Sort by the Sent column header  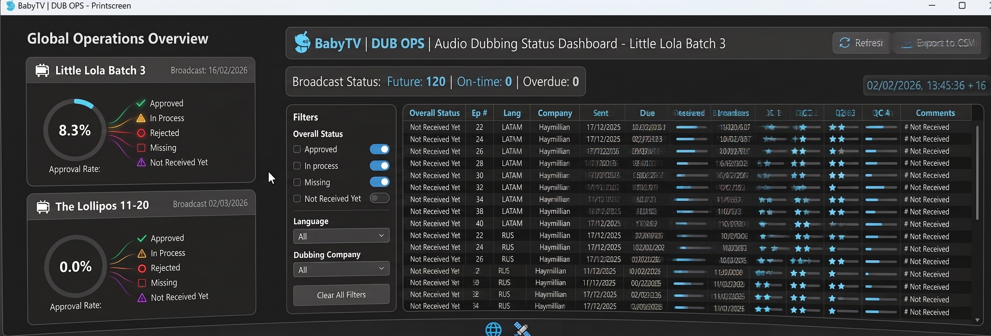(601, 113)
